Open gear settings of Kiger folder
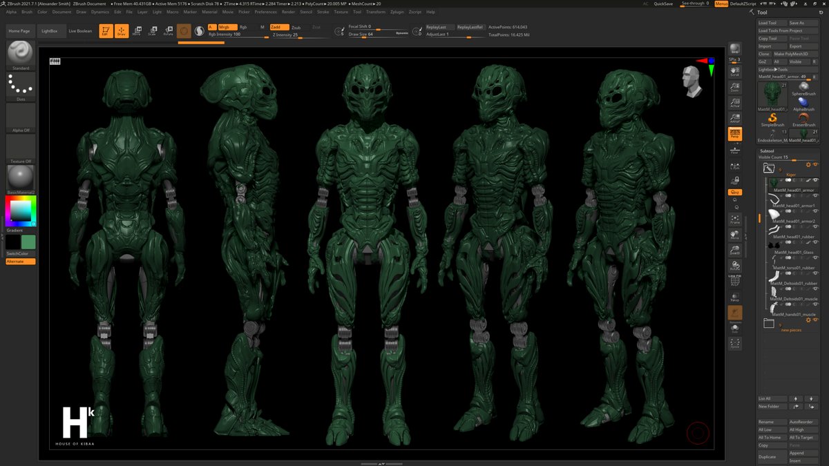The width and height of the screenshot is (829, 466). [808, 165]
